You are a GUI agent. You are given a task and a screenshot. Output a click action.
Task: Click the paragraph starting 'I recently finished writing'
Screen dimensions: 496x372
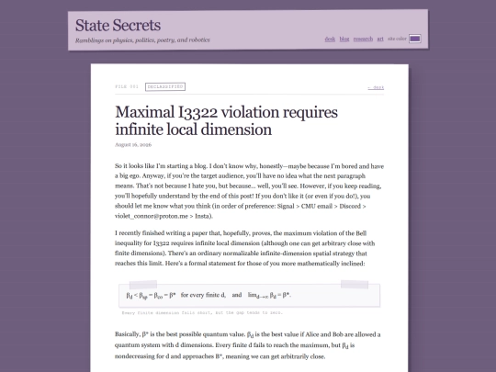coord(245,248)
